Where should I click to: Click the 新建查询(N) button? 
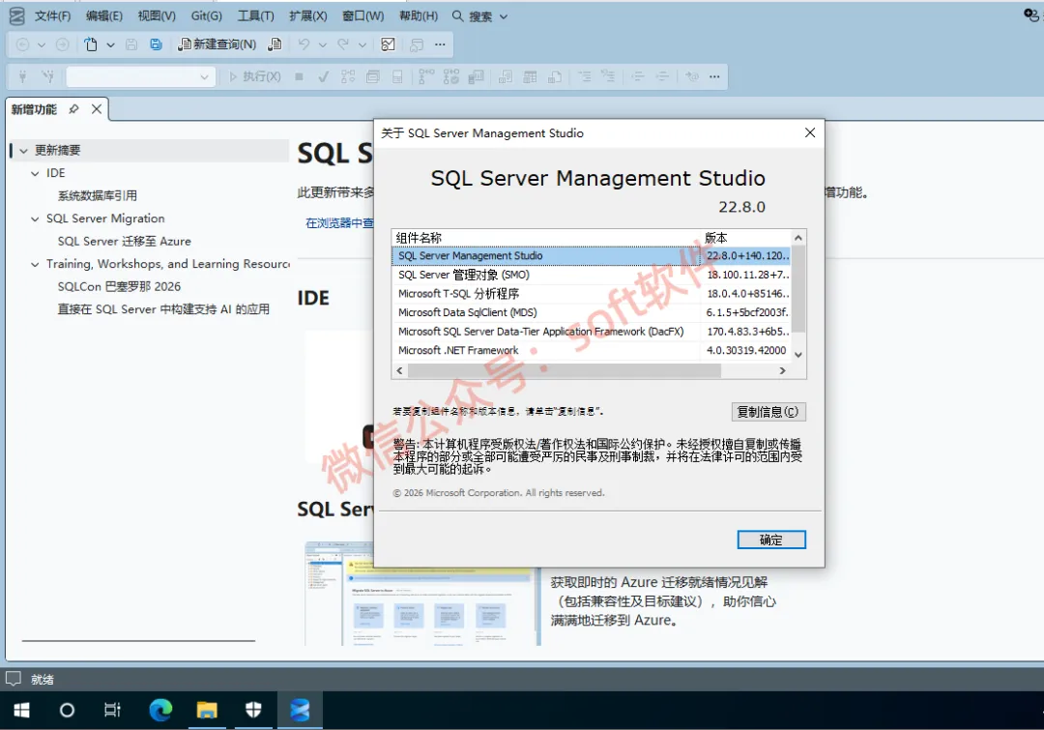pyautogui.click(x=217, y=44)
